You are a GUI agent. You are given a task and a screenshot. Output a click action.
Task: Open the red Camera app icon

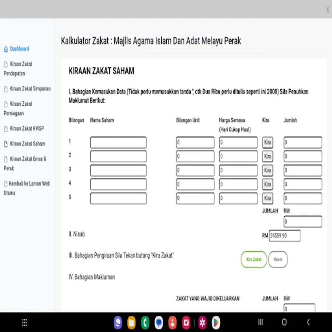pyautogui.click(x=186, y=322)
